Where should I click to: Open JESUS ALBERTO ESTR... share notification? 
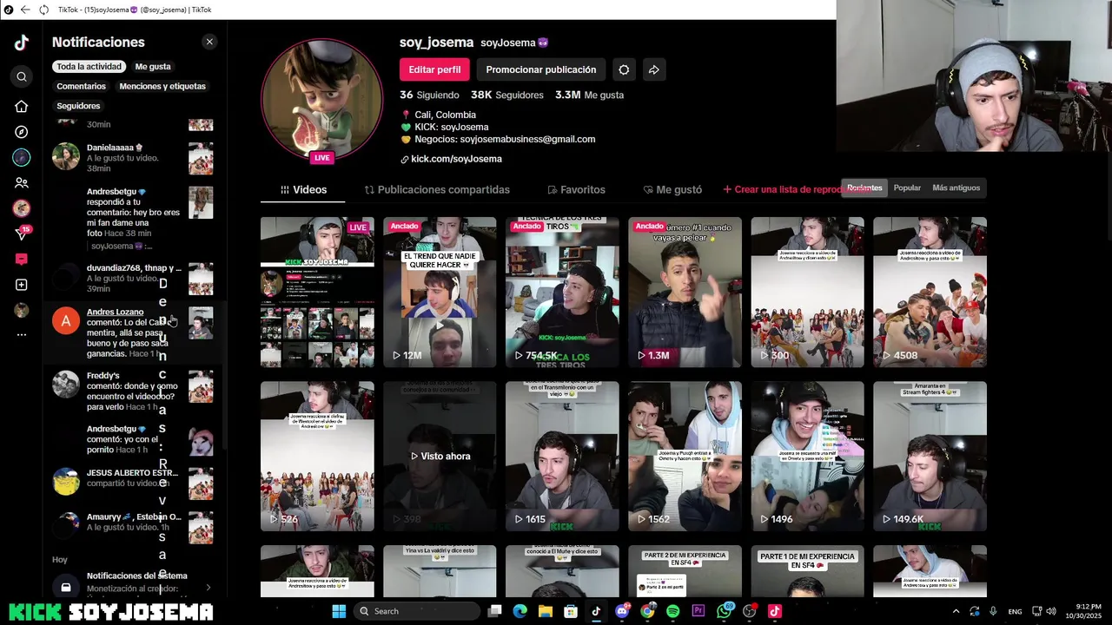coord(133,483)
